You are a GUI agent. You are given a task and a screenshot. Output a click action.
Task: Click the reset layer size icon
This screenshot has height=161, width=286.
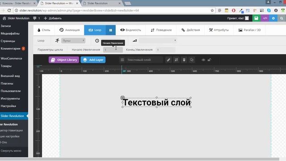pos(176,59)
